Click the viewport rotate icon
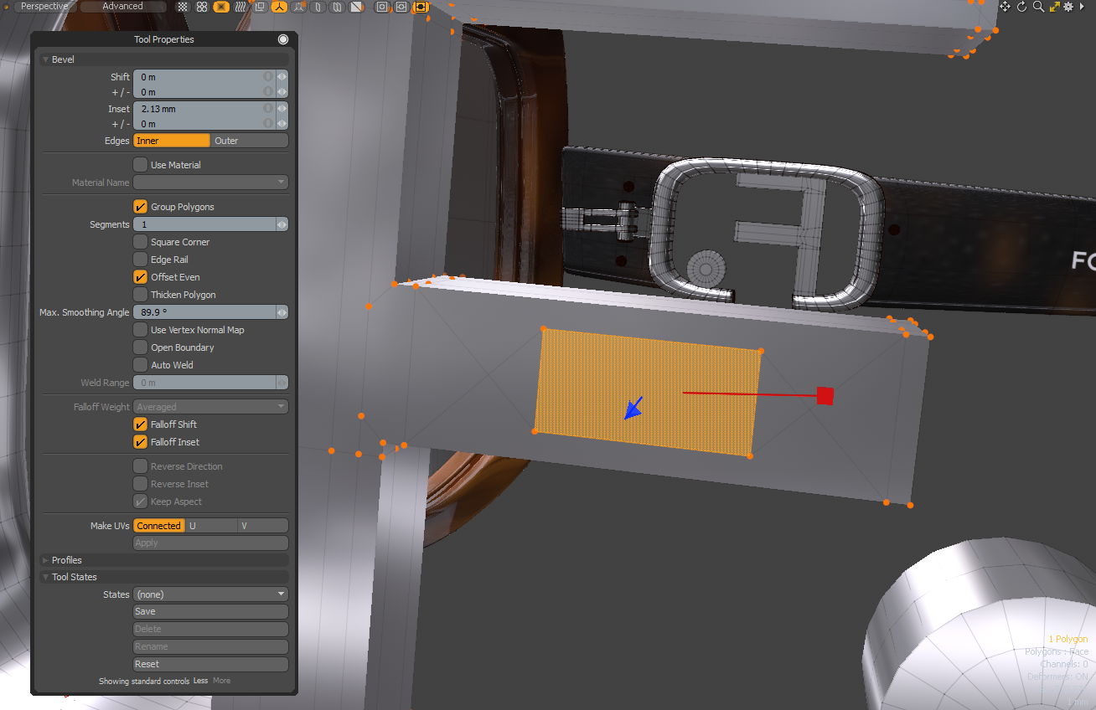The image size is (1096, 710). 1021,7
